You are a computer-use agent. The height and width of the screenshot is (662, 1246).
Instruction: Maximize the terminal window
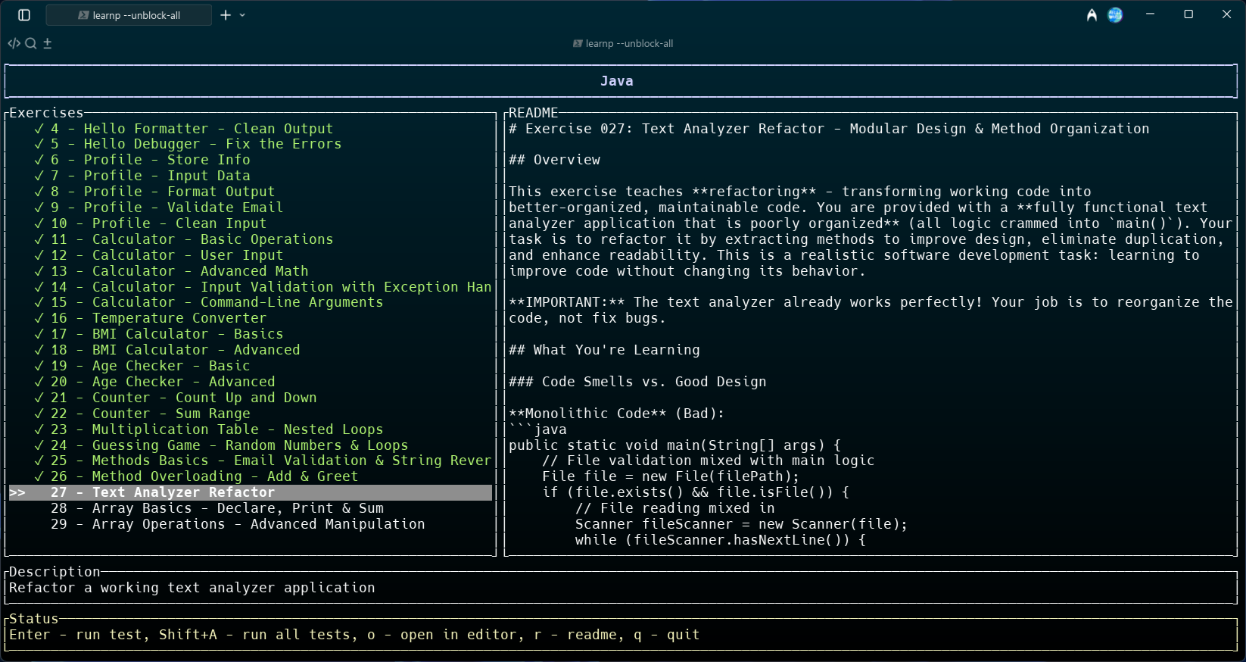coord(1188,14)
